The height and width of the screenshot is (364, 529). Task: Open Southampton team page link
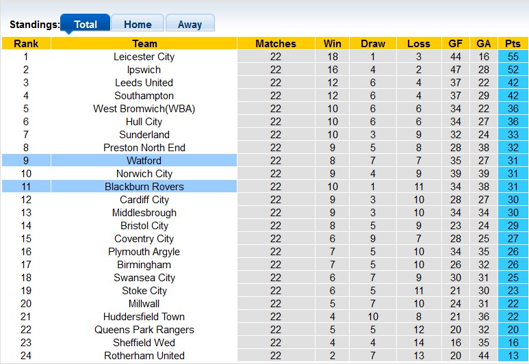click(144, 96)
